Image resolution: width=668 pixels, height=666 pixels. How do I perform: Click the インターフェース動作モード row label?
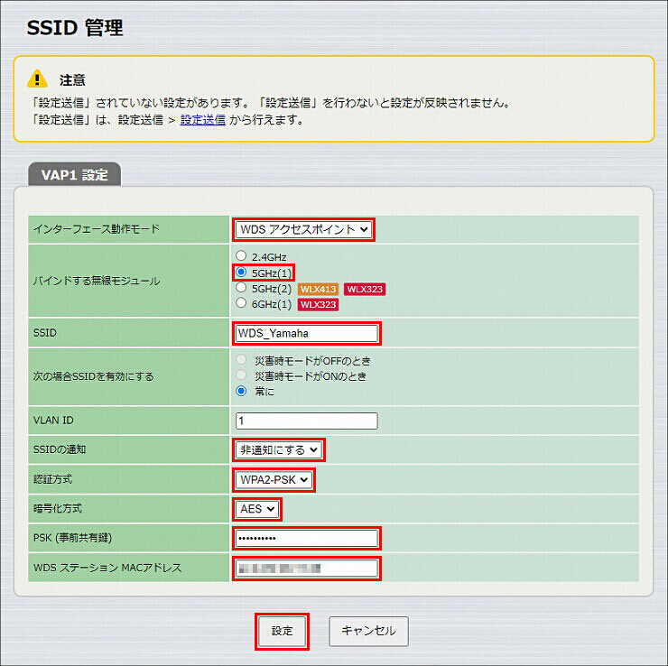coord(97,229)
